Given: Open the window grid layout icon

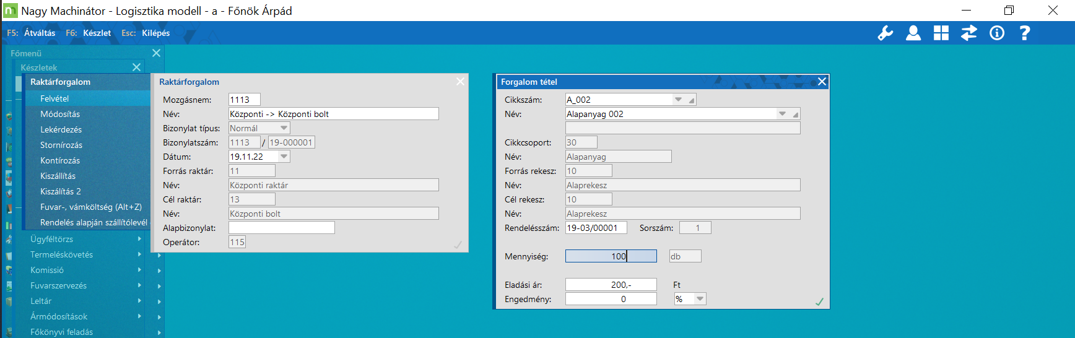Looking at the screenshot, I should (x=941, y=33).
